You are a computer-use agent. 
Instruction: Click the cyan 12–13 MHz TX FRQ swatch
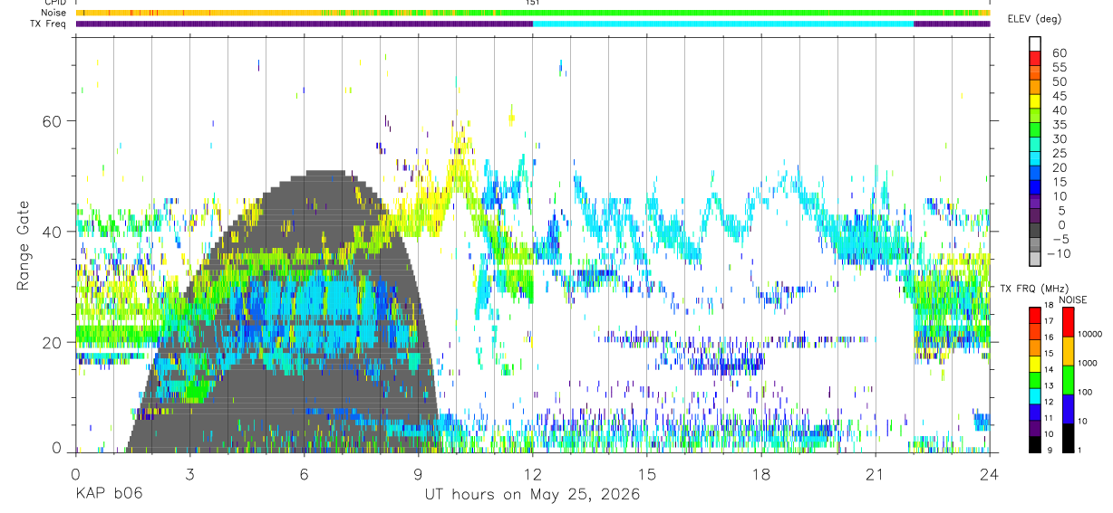[1035, 396]
